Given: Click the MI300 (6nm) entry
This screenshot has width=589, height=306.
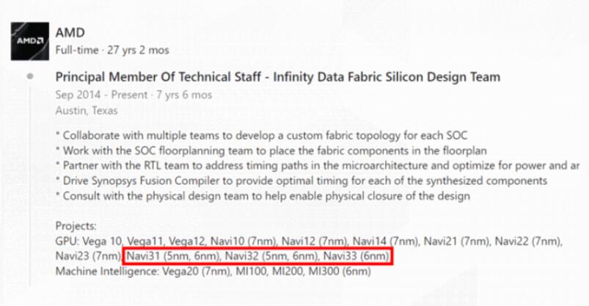Looking at the screenshot, I should coord(340,272).
